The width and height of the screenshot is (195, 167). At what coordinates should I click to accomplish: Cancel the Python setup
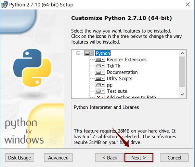click(174, 158)
